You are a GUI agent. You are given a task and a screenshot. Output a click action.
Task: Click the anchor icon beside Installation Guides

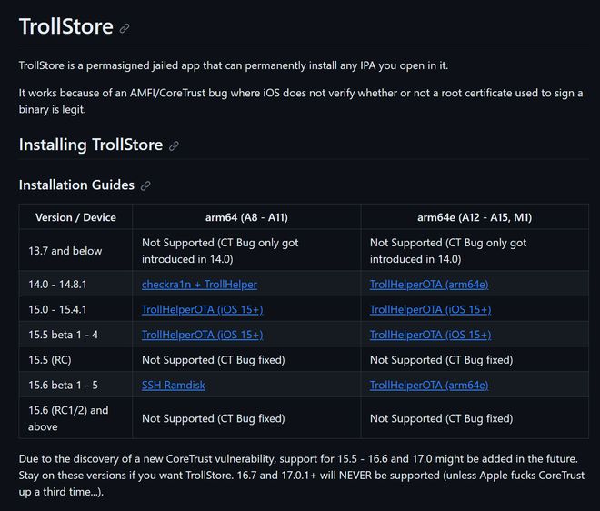[x=145, y=185]
